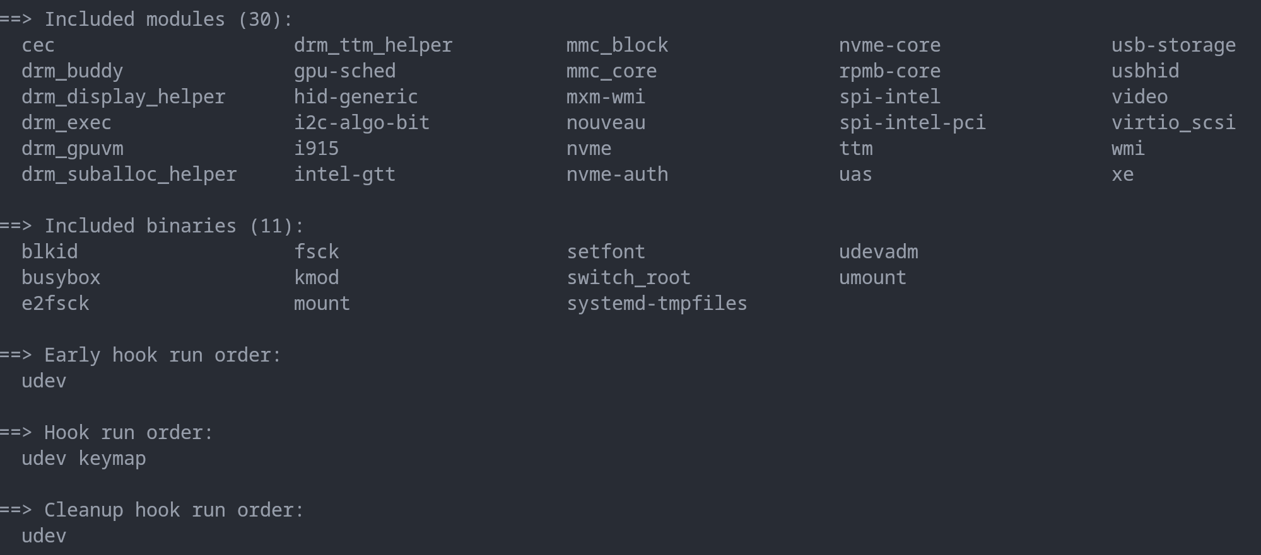Screen dimensions: 1261x555
Task: Click the drm_suballoc_helper text
Action: (129, 175)
